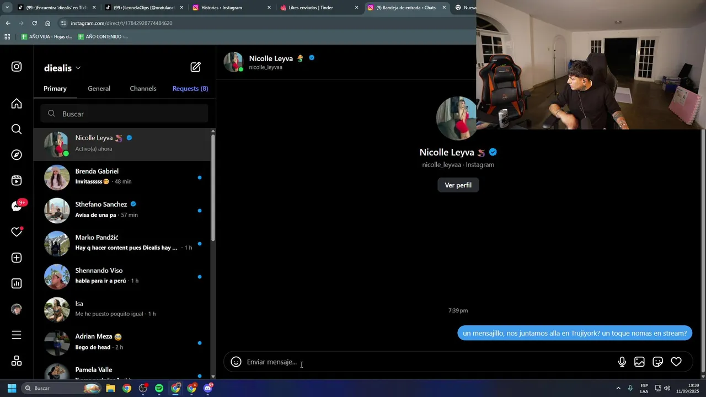Open the Brenda Gabriel chat
The width and height of the screenshot is (706, 397).
[122, 177]
